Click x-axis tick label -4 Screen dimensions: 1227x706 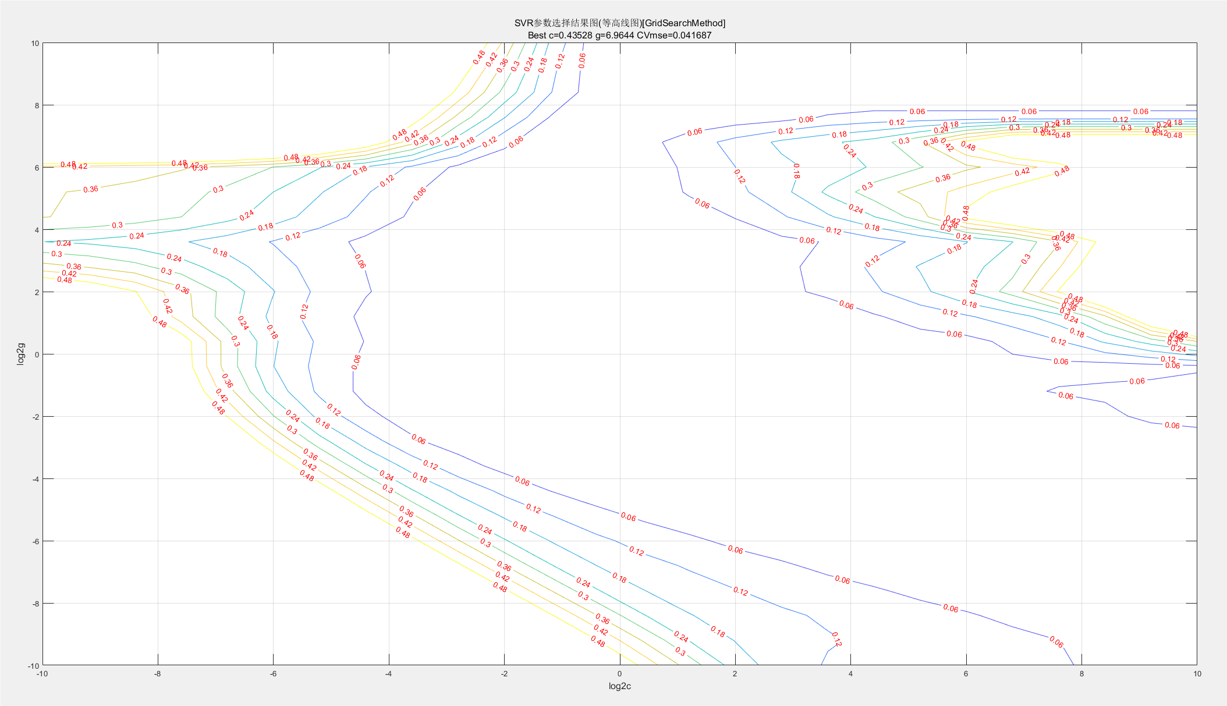(388, 674)
